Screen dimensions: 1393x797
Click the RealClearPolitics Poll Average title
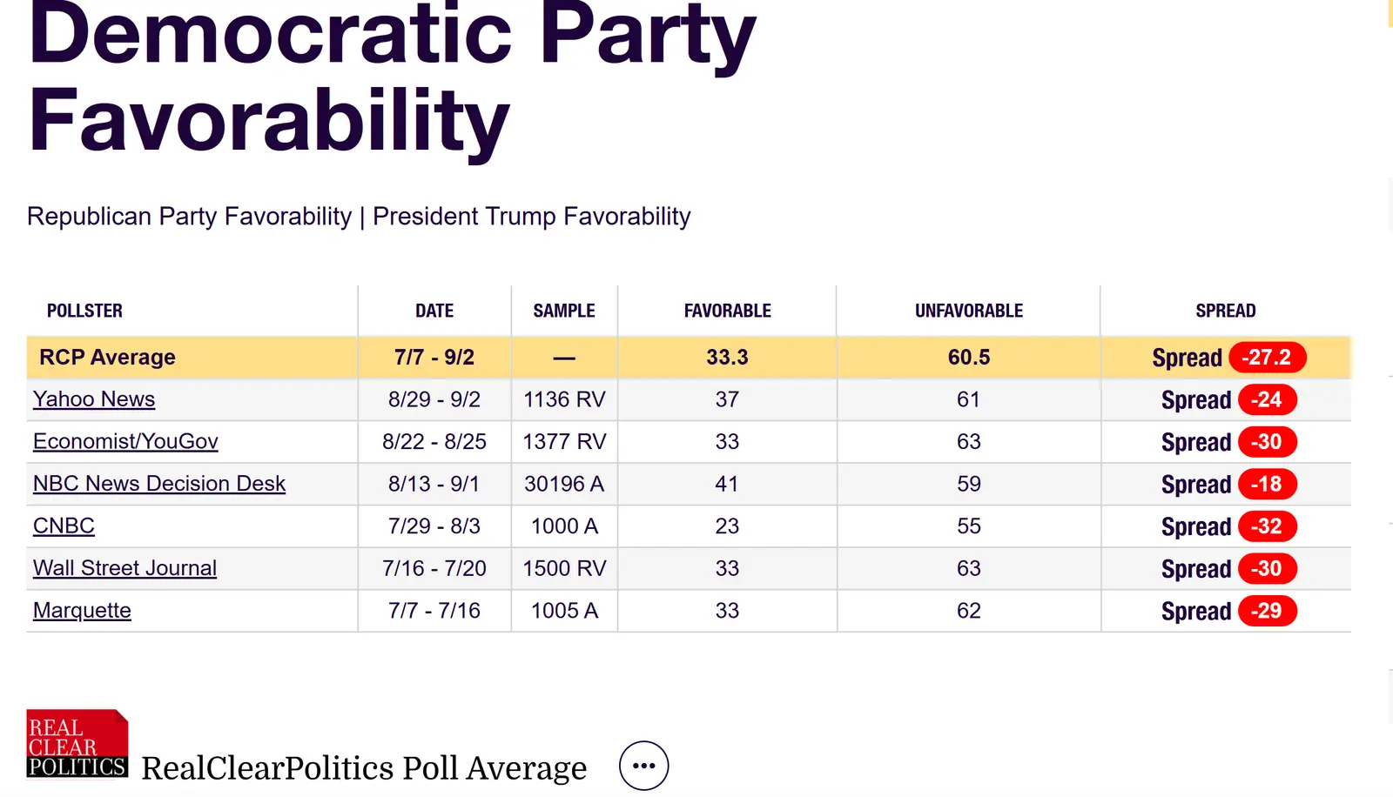364,768
